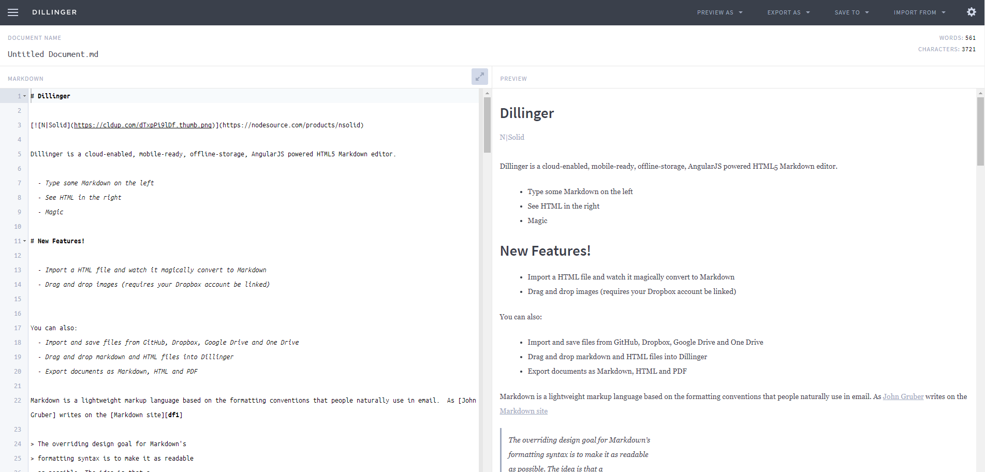Viewport: 985px width, 472px height.
Task: Toggle fullscreen editor with expand arrows icon
Action: pos(480,77)
